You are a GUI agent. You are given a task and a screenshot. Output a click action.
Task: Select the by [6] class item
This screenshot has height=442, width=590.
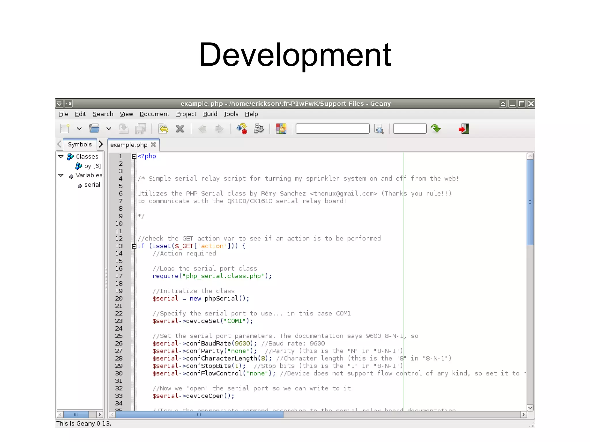coord(88,166)
